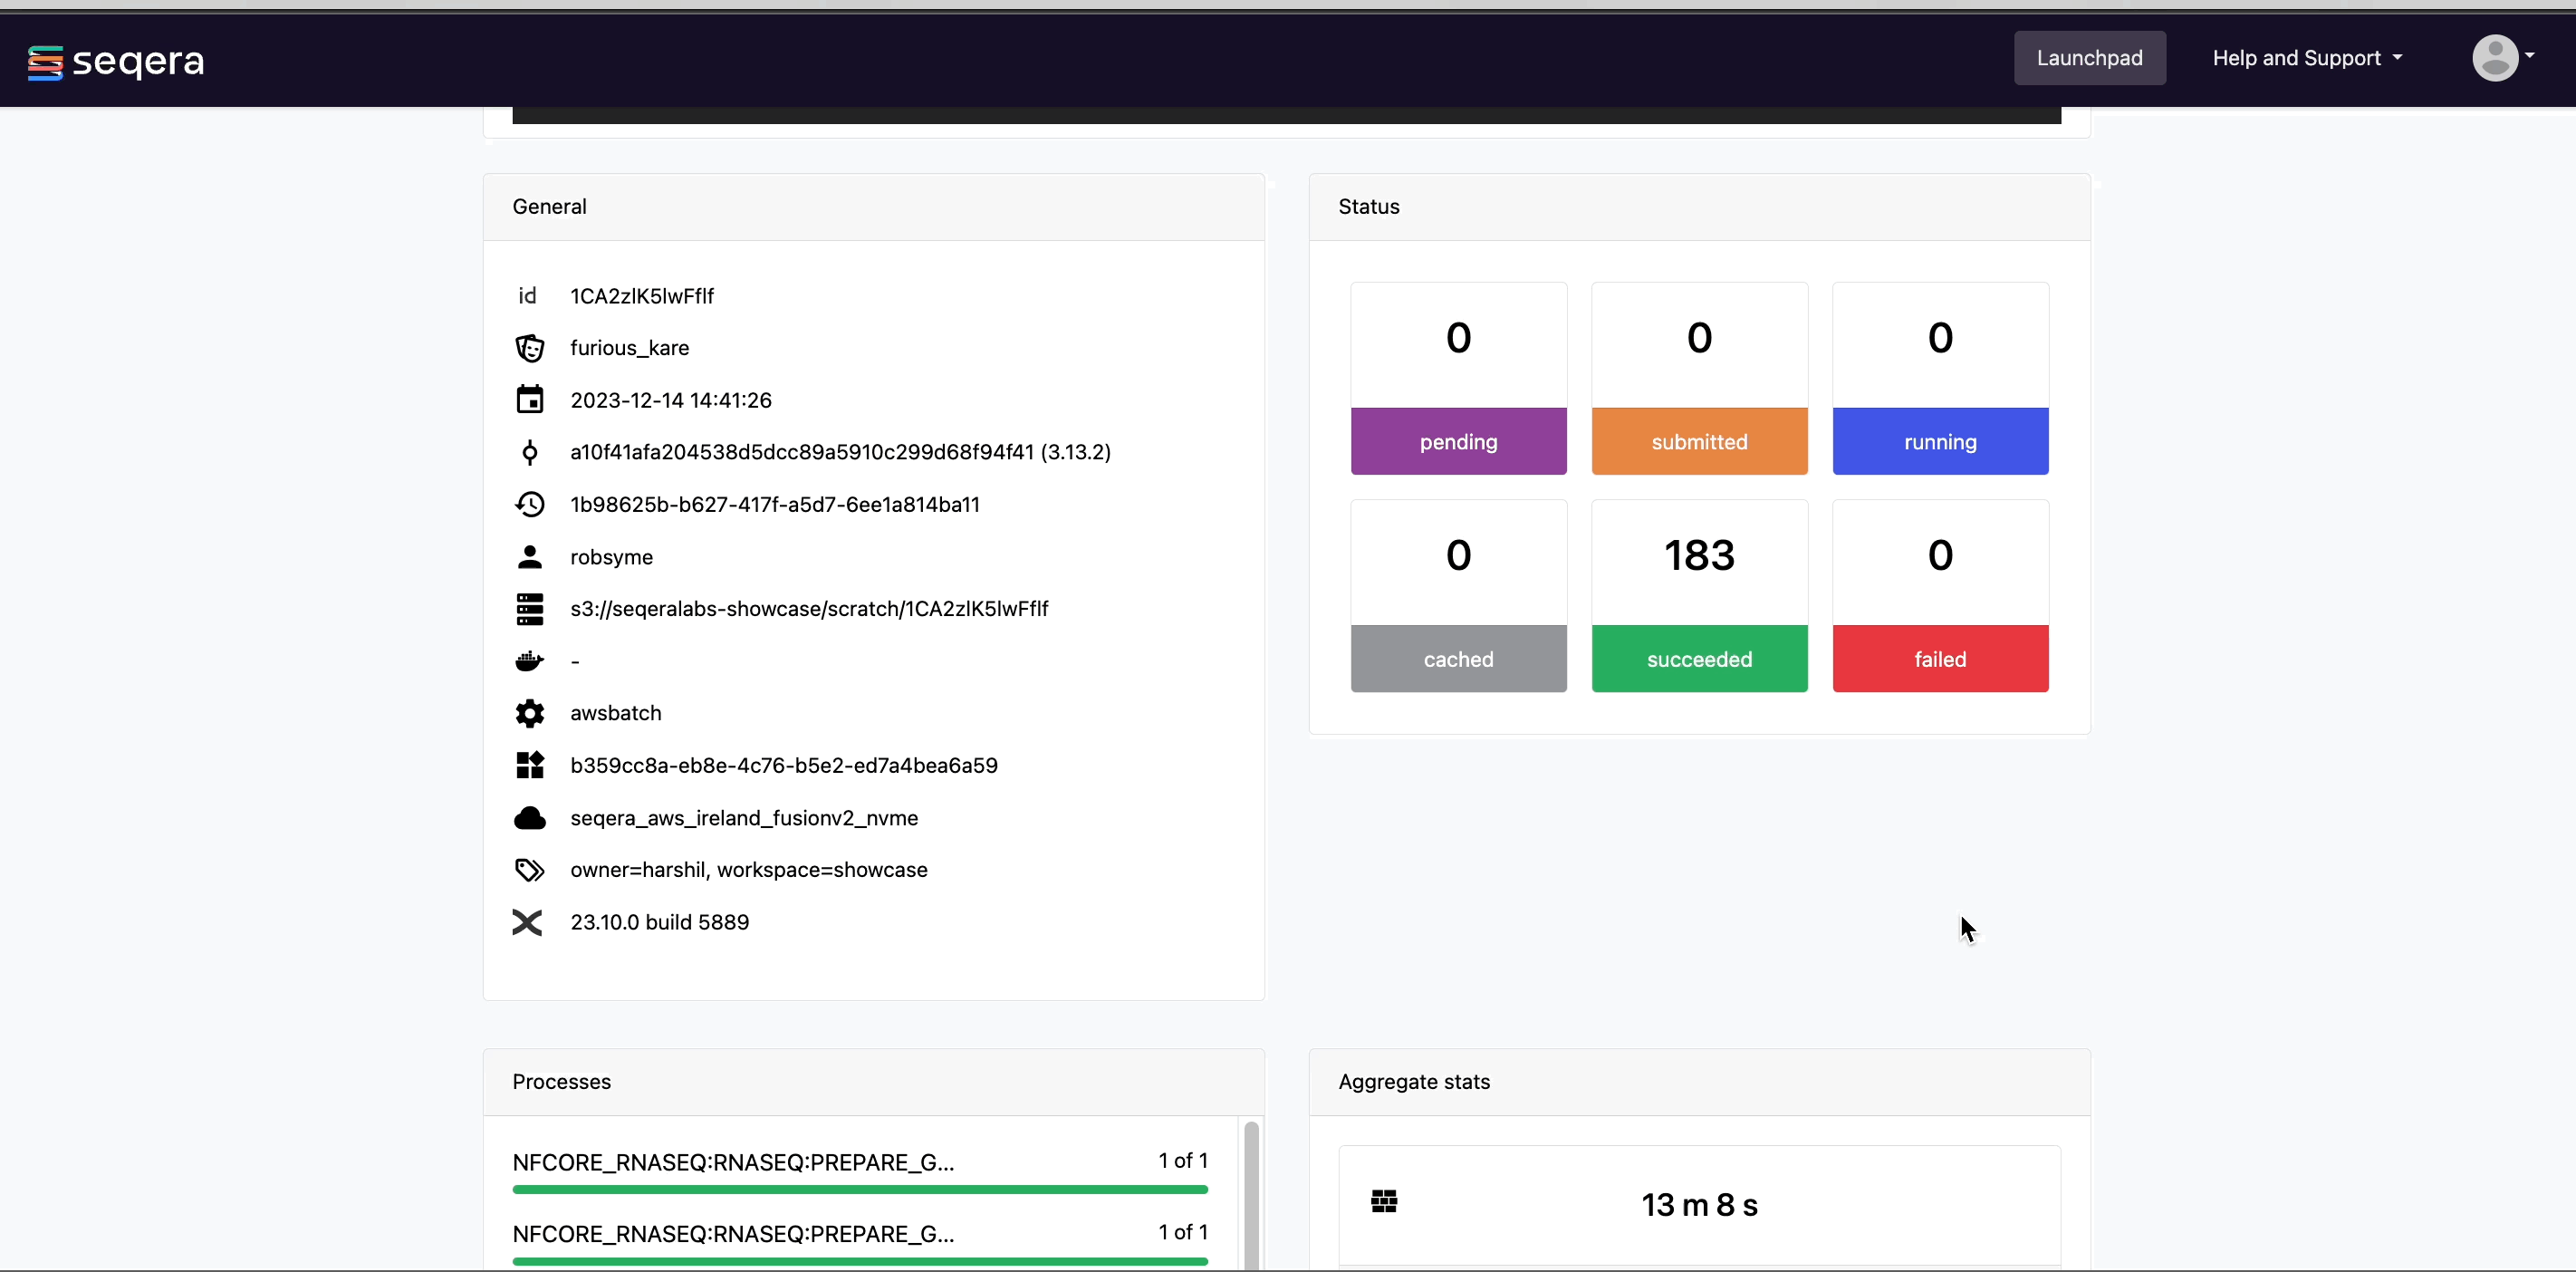The width and height of the screenshot is (2576, 1272).
Task: Click the session history icon next to session ID
Action: [530, 504]
